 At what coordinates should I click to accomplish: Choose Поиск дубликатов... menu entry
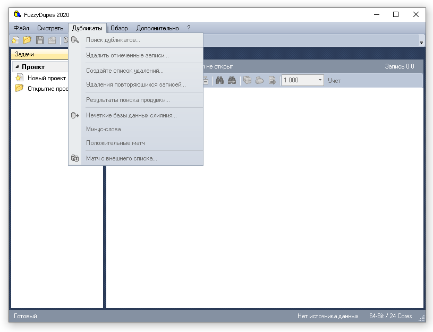pos(136,40)
